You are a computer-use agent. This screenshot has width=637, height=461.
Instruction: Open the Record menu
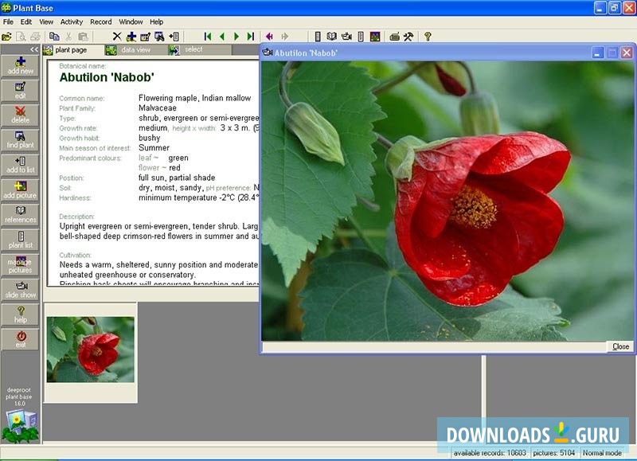point(100,21)
